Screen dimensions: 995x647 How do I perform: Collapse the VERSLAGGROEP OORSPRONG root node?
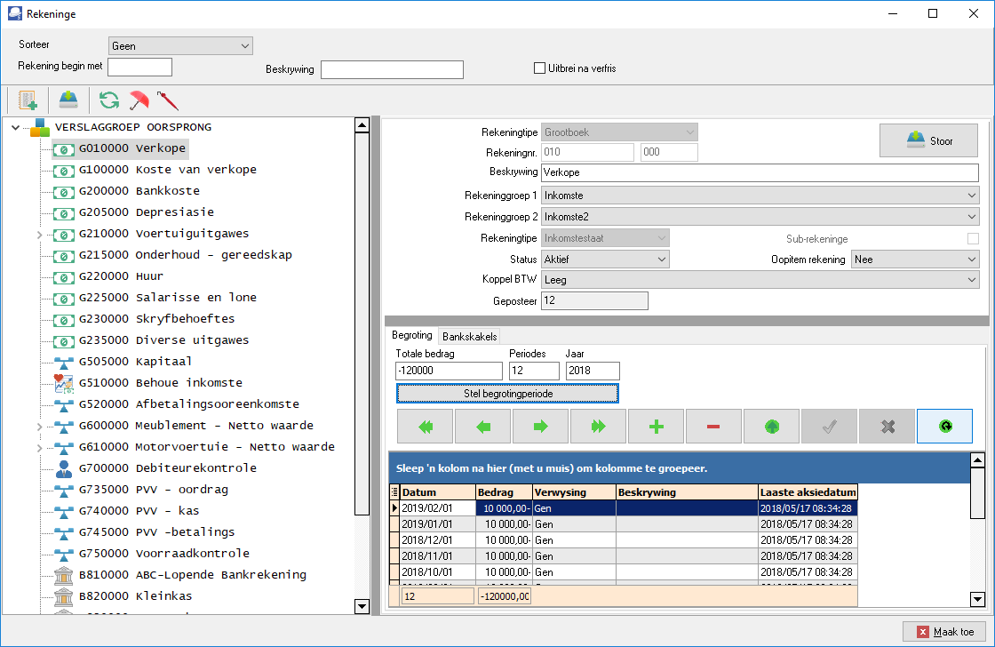coord(16,128)
